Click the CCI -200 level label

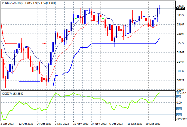pyautogui.click(x=179, y=115)
